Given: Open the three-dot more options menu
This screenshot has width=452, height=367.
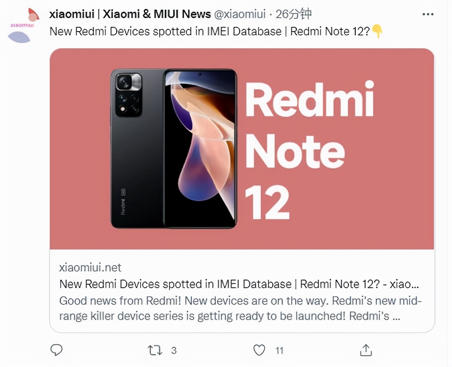Looking at the screenshot, I should coord(428,13).
